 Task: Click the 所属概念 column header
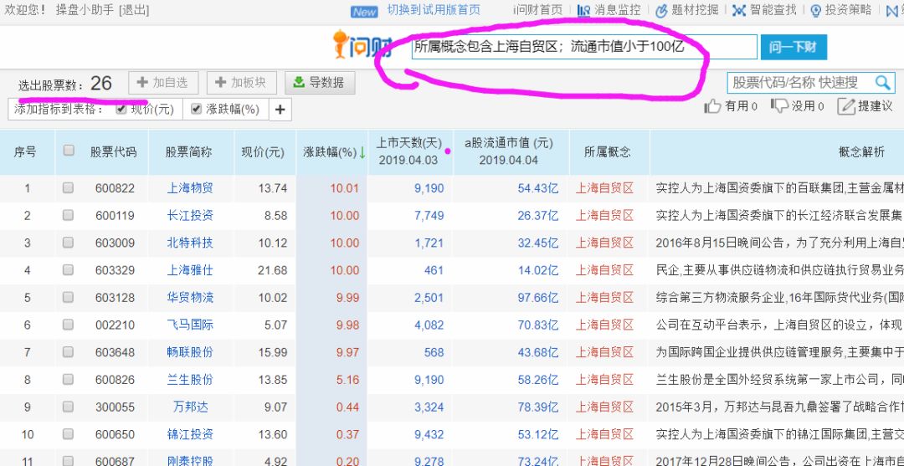coord(607,152)
